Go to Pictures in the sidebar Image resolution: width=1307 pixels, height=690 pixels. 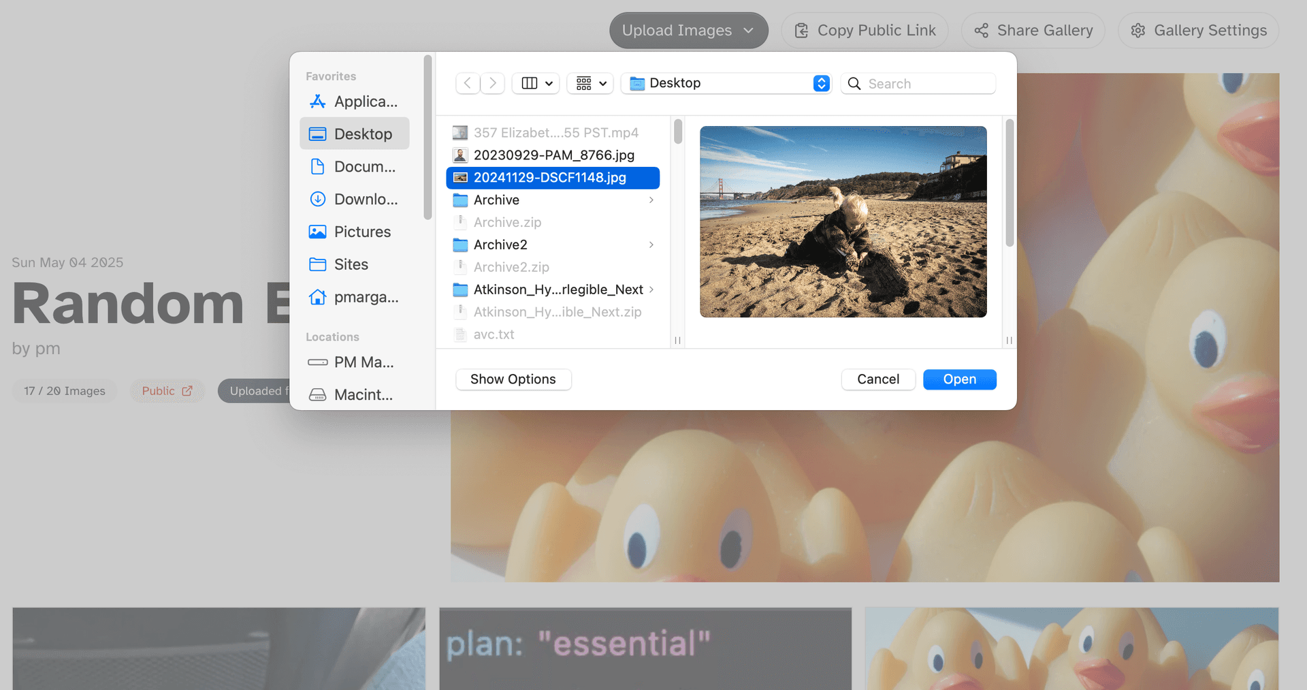pyautogui.click(x=354, y=232)
